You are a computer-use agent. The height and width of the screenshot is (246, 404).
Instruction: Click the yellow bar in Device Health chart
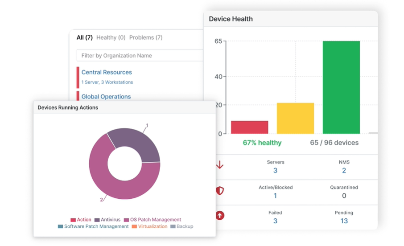click(x=295, y=118)
